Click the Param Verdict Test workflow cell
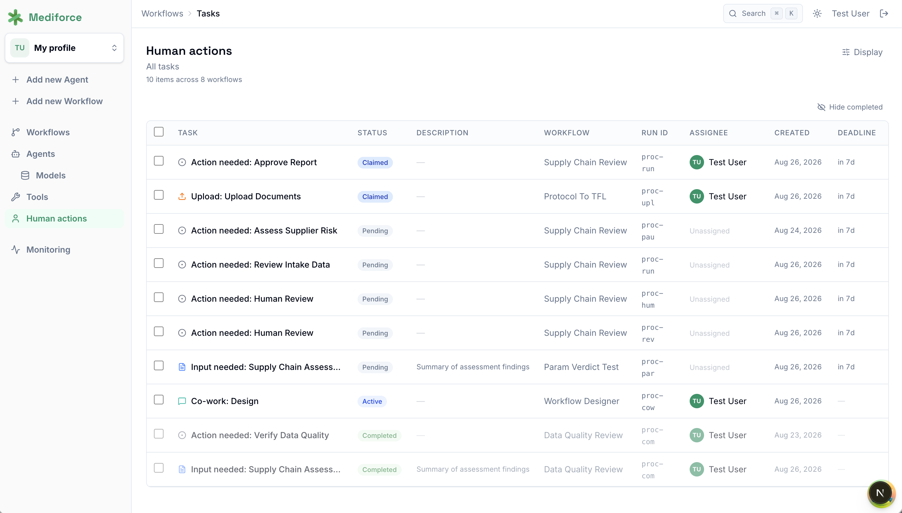This screenshot has height=513, width=902. coord(581,367)
